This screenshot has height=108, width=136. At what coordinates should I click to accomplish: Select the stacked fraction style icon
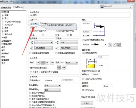(x=42, y=63)
